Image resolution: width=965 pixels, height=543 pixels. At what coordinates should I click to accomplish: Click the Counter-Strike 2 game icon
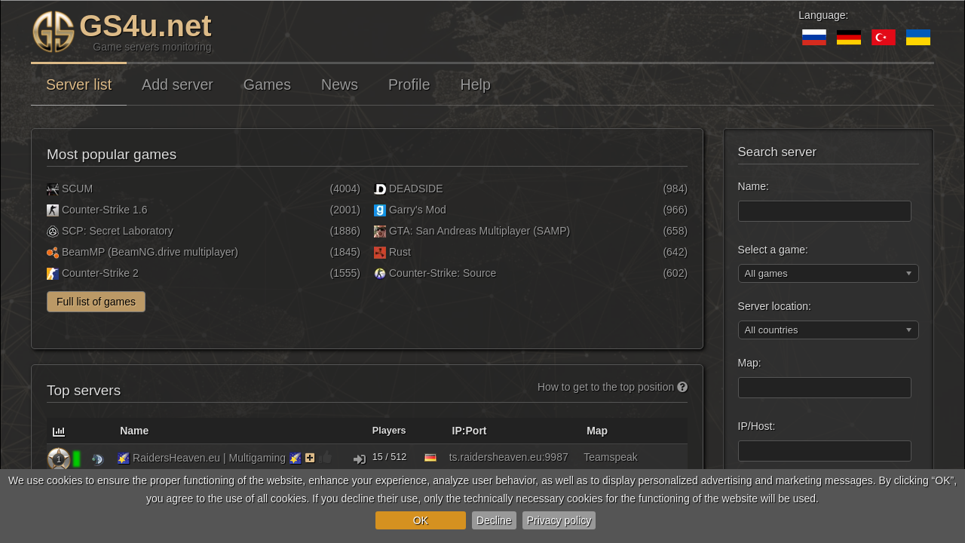point(53,274)
